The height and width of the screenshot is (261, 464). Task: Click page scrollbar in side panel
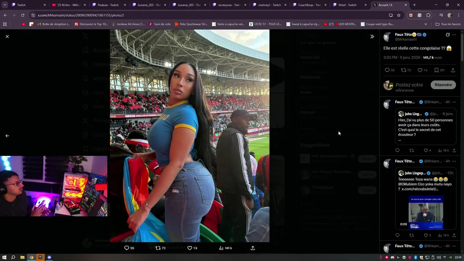click(462, 47)
